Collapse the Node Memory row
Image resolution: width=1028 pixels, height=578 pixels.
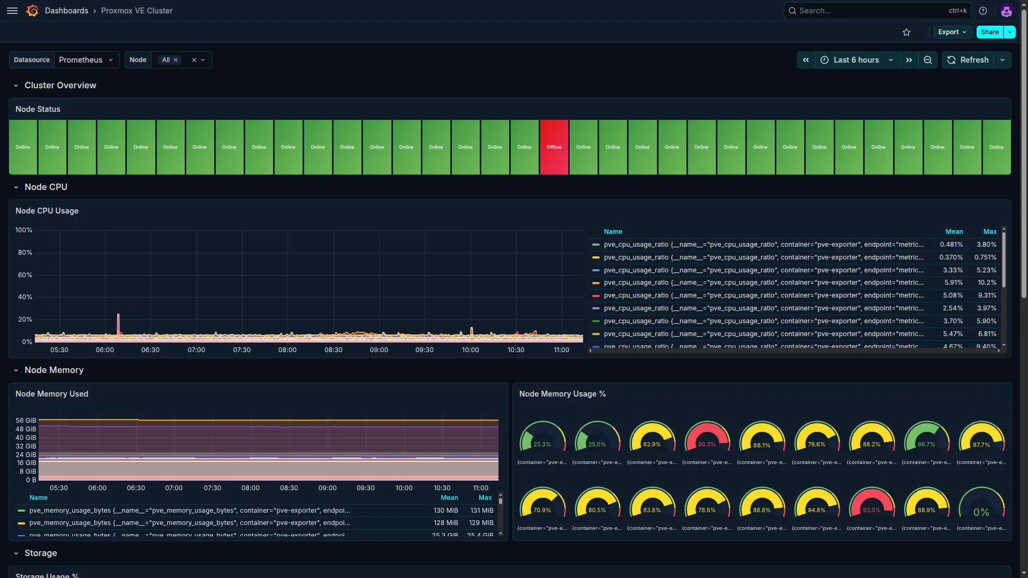(16, 370)
